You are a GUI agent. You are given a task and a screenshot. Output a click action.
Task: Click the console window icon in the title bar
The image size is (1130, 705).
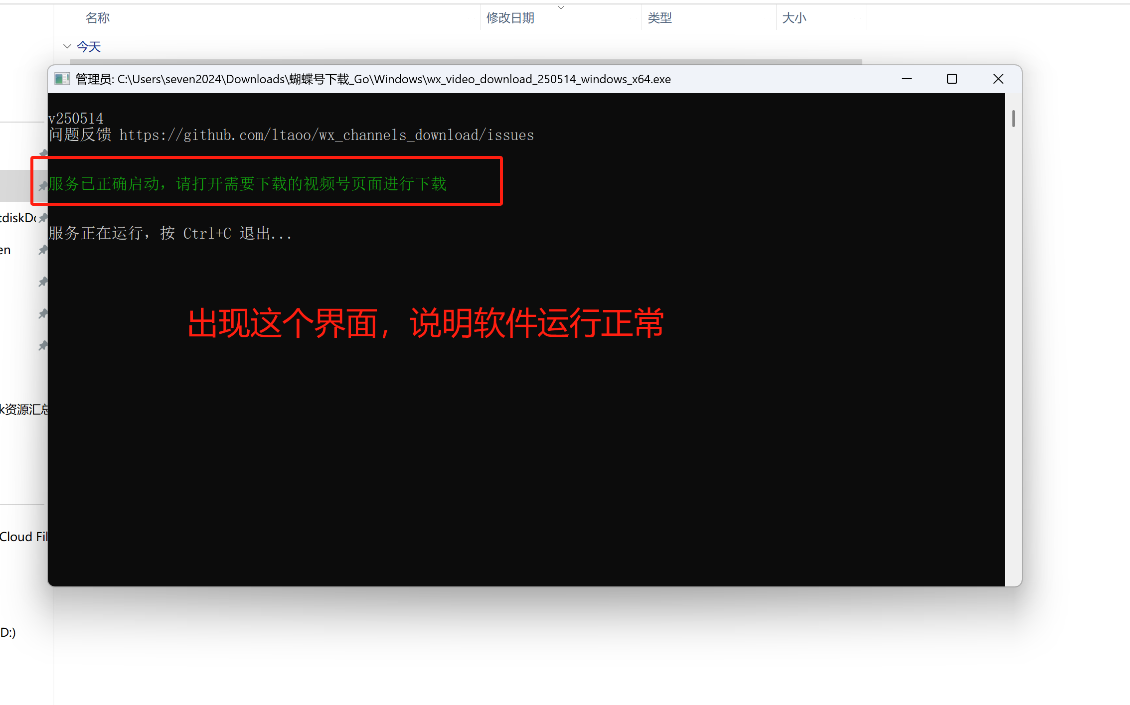coord(62,79)
